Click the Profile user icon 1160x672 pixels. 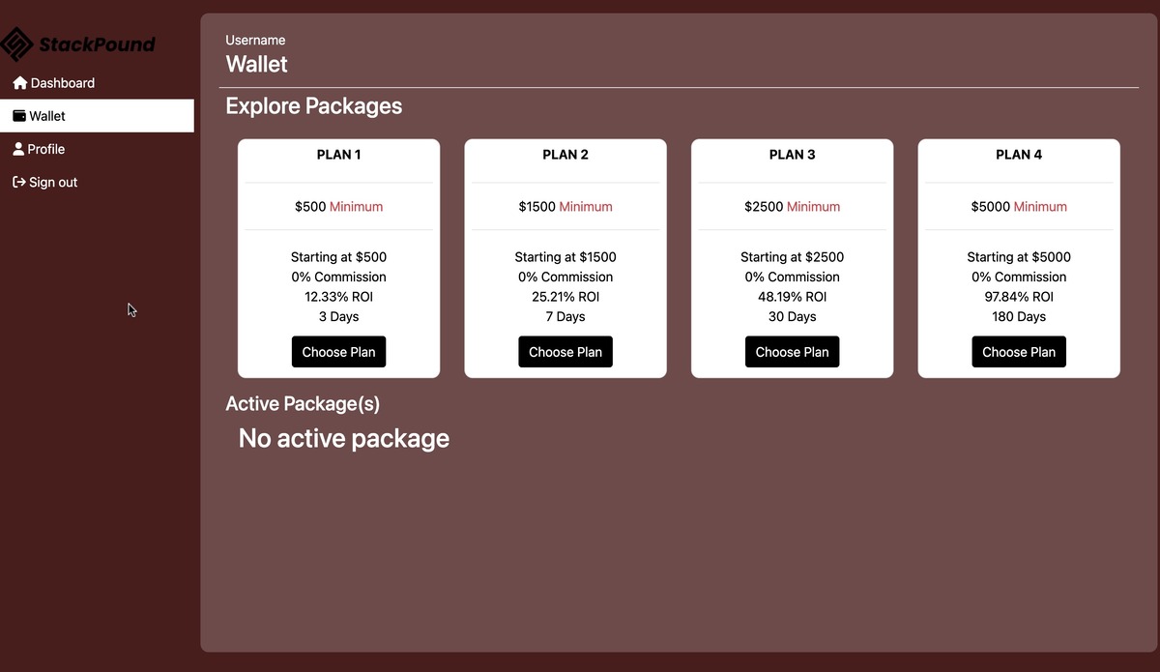point(18,149)
